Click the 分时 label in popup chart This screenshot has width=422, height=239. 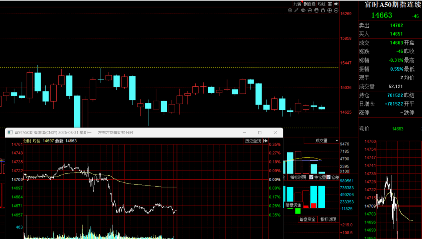(x=27, y=141)
